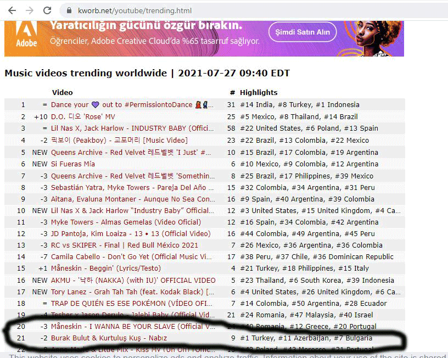Open Tory Lanez 'Grah Tah Tah' link
Image resolution: width=448 pixels, height=358 pixels.
click(x=132, y=292)
